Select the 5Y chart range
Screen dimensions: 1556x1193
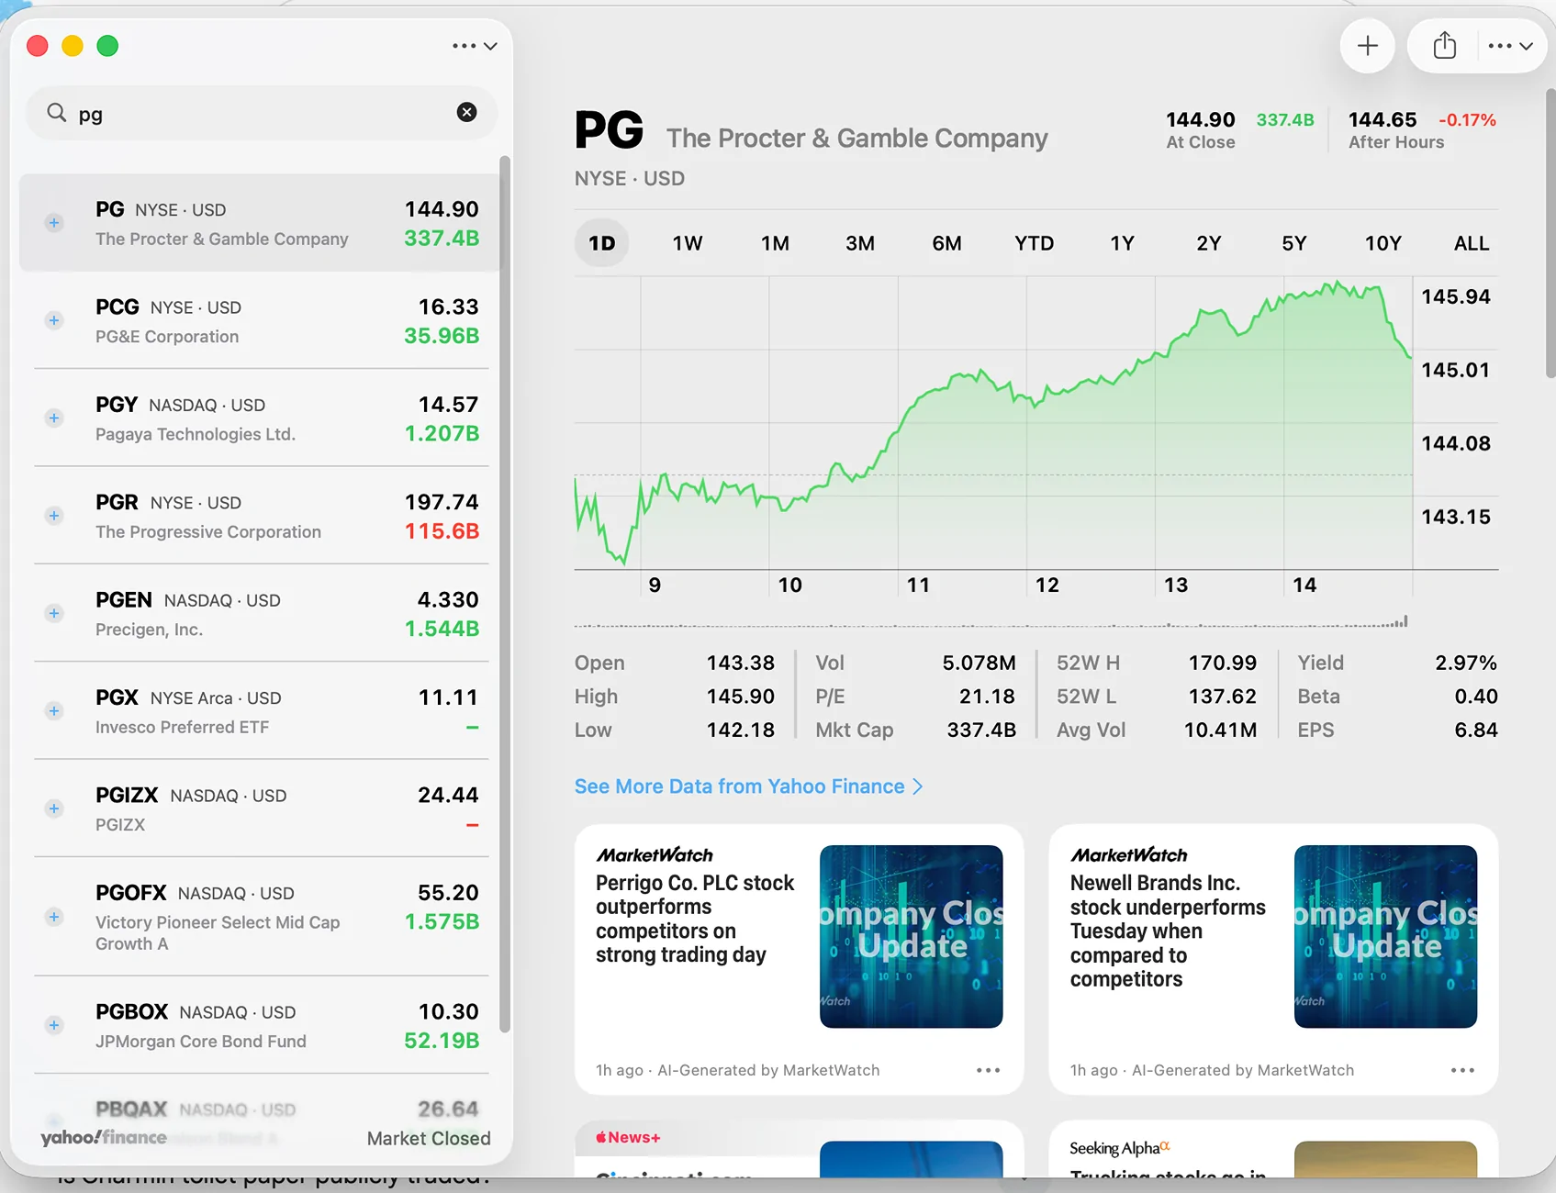point(1294,243)
